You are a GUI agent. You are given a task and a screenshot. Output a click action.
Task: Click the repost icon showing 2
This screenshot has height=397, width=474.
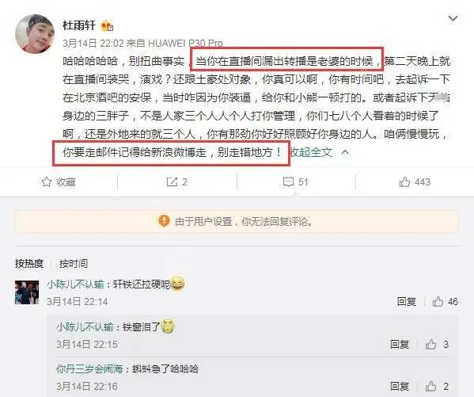(172, 182)
